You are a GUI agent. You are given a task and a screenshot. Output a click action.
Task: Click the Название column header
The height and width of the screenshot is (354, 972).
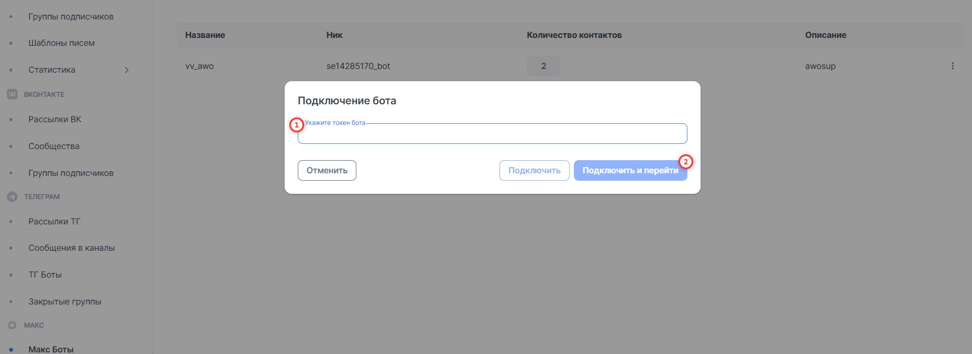(x=205, y=35)
